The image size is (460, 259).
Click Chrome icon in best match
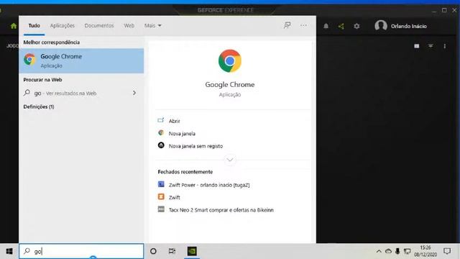point(29,60)
